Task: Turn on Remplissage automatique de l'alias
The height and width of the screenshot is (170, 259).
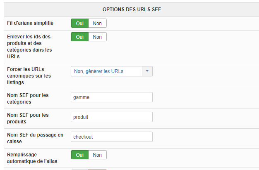Action: click(80, 155)
